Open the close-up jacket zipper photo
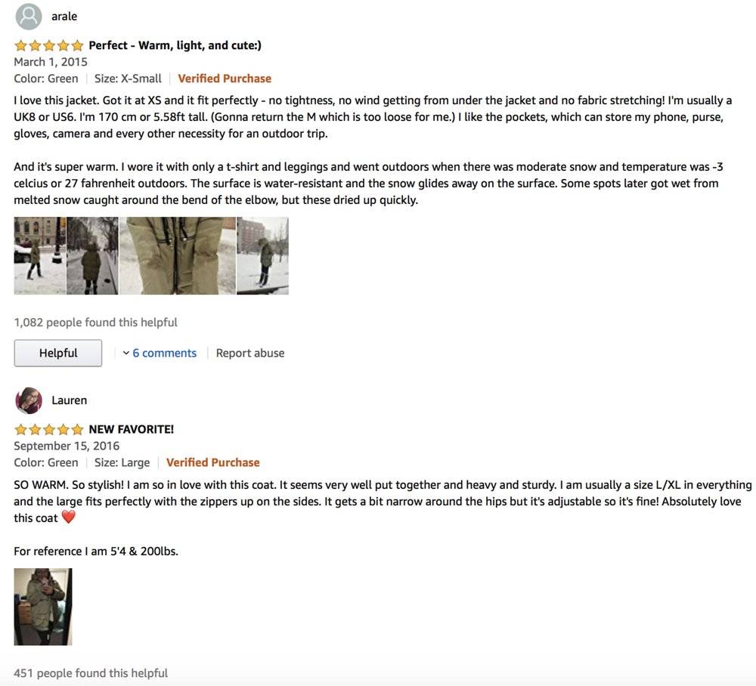 pyautogui.click(x=177, y=255)
